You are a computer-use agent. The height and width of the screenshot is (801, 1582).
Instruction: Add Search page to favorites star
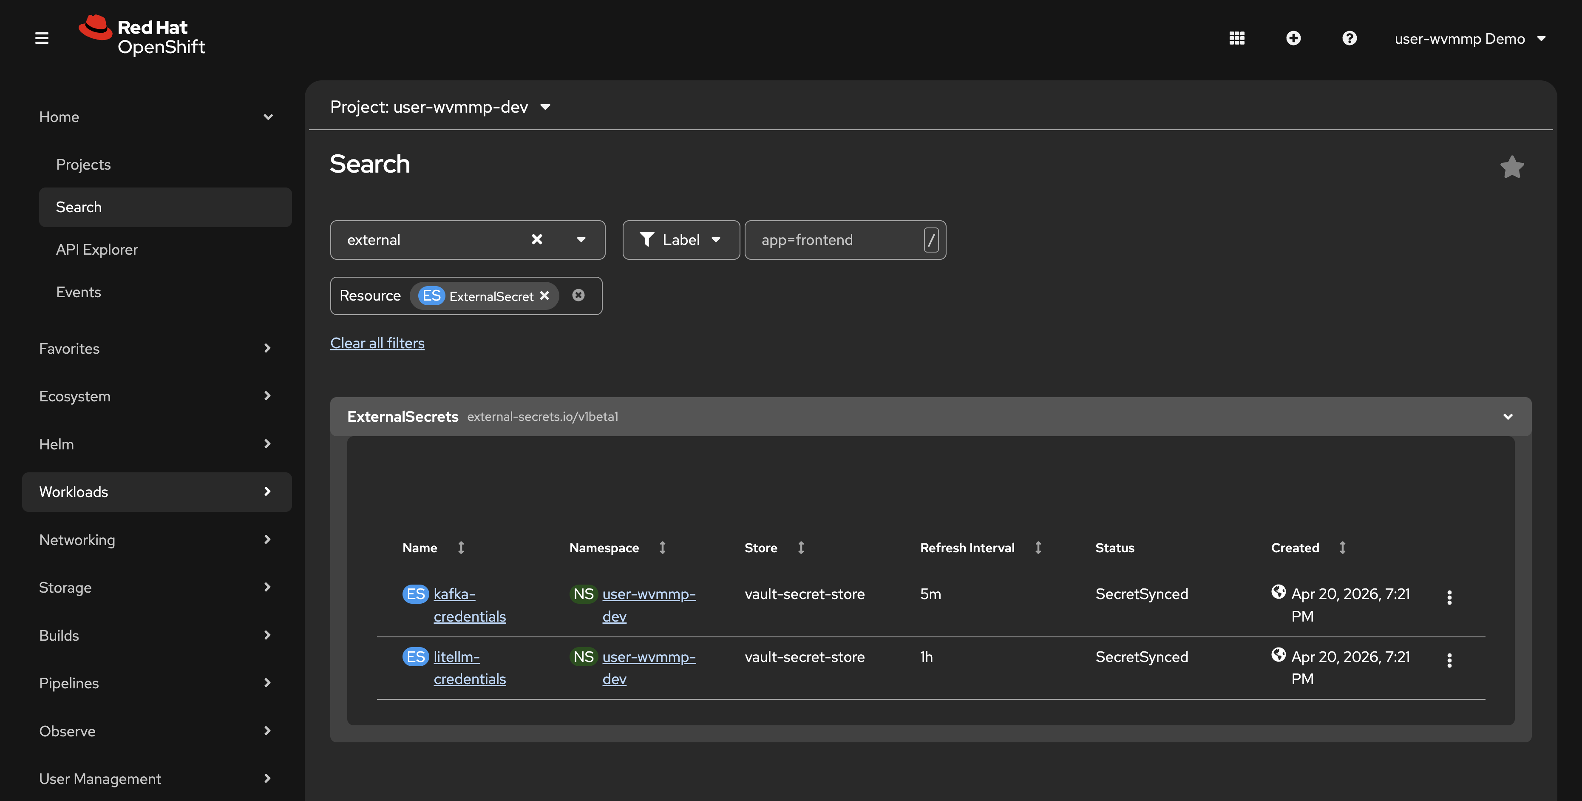pos(1512,167)
